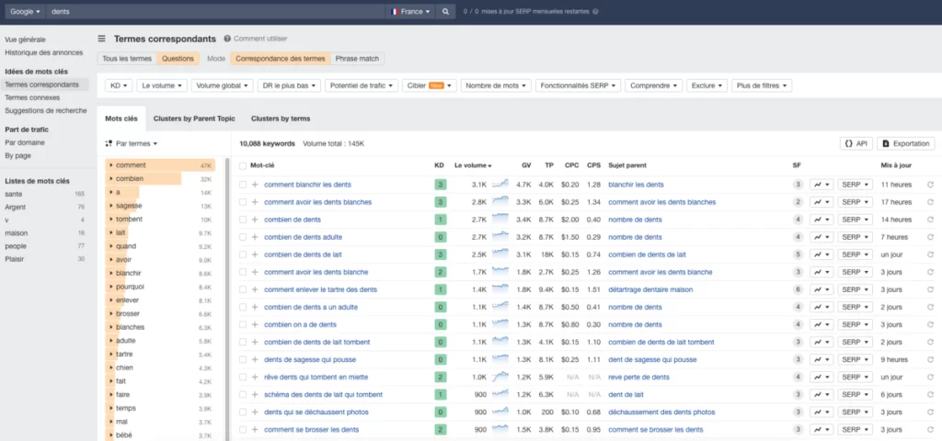Check the box for 'combien de dents de lait tombent'
Screen dimensions: 942x441
[x=243, y=342]
